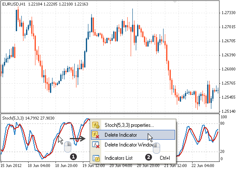237x170 pixels.
Task: Open Stoch(5,3,3) properties menu entry
Action: tap(133, 125)
